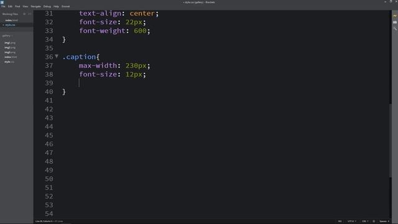This screenshot has height=224, width=398.
Task: Click the .caption selector on line 36
Action: (79, 57)
